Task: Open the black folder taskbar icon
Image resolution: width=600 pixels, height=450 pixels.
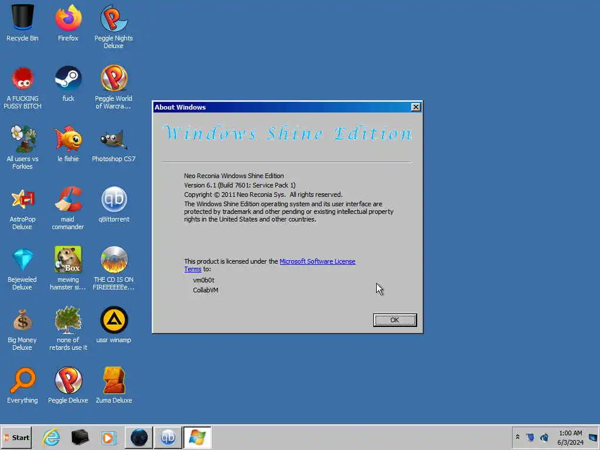Action: tap(80, 437)
